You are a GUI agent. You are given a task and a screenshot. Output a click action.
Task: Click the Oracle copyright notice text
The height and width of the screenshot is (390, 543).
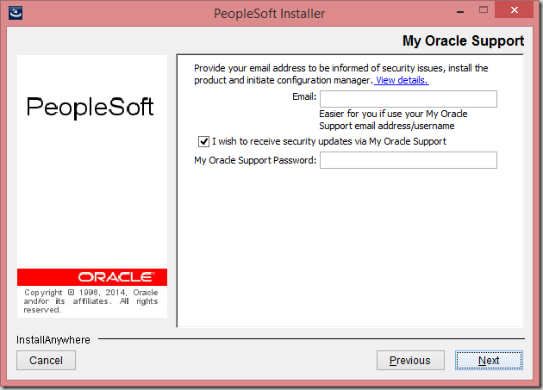pos(90,301)
